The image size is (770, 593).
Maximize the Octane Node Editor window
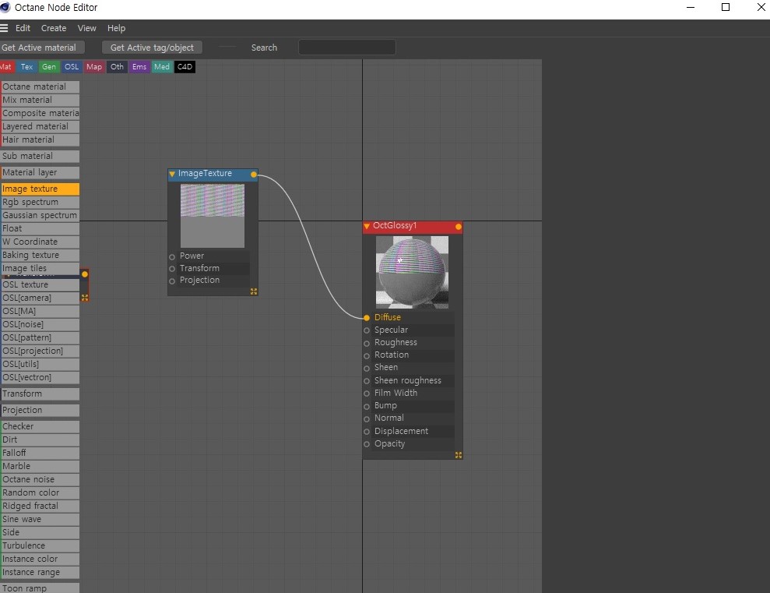click(726, 7)
